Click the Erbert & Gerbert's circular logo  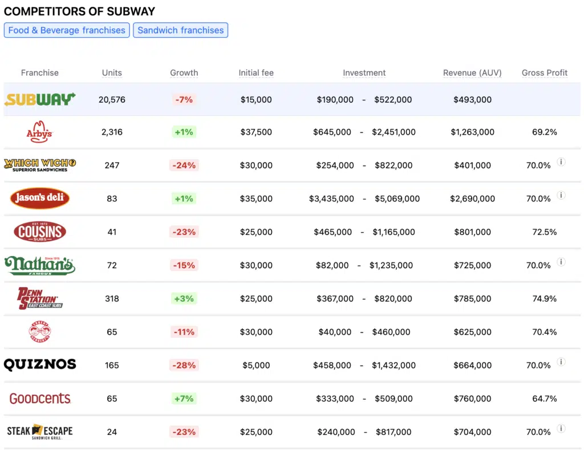pyautogui.click(x=39, y=331)
